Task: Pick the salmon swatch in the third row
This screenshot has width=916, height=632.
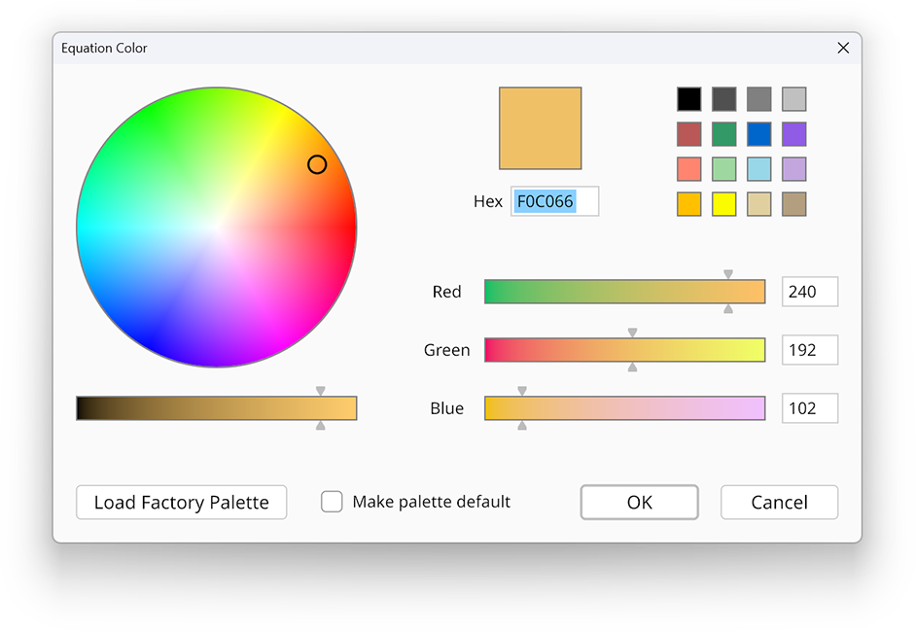Action: pyautogui.click(x=688, y=168)
